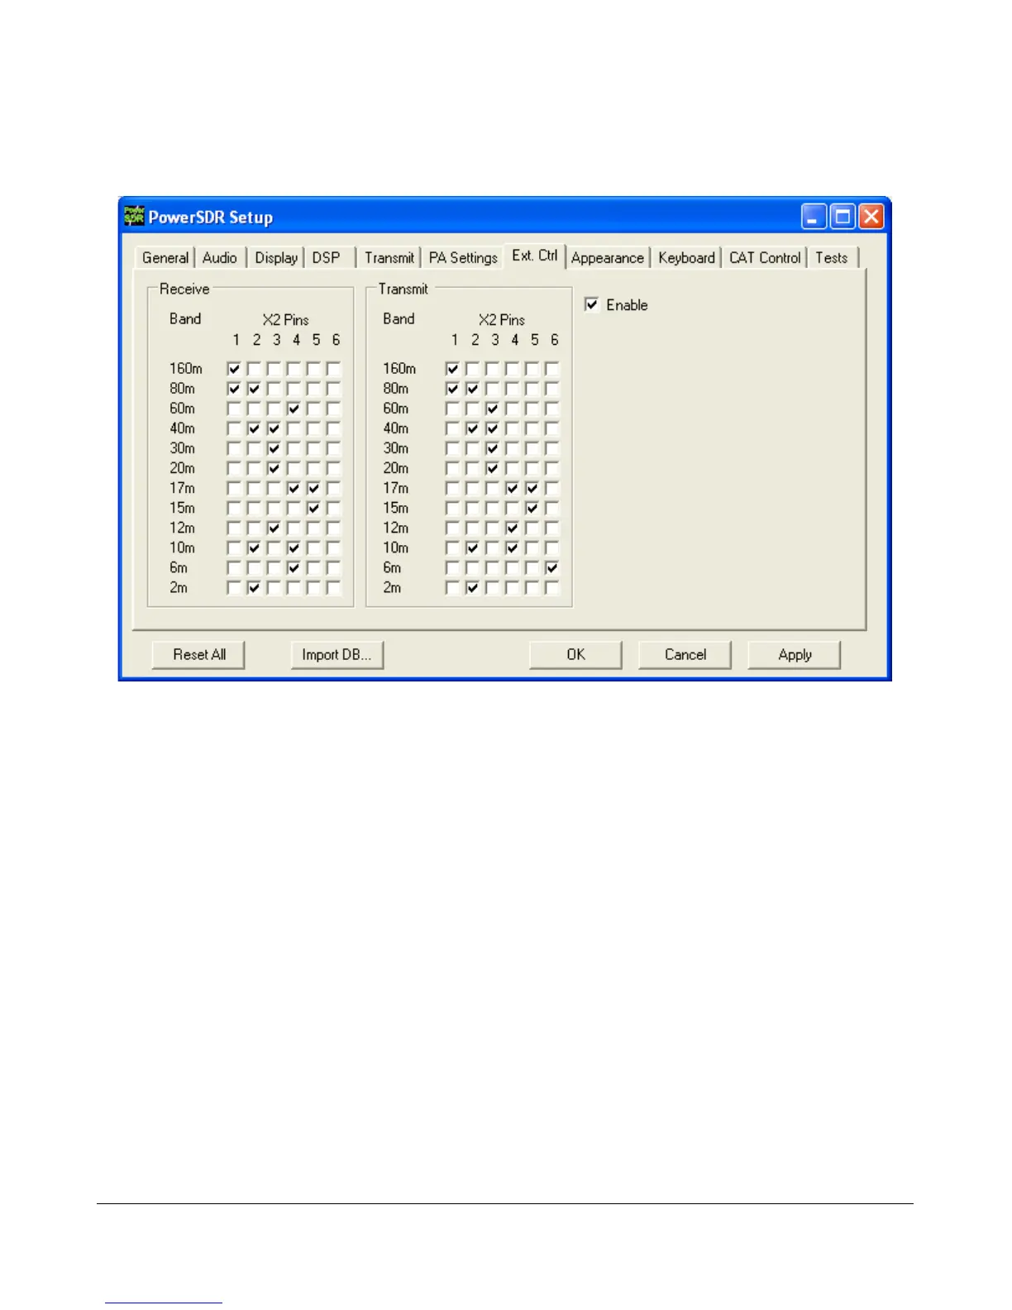This screenshot has height=1310, width=1012.
Task: Select the Ext. Ctrl tab
Action: click(535, 256)
